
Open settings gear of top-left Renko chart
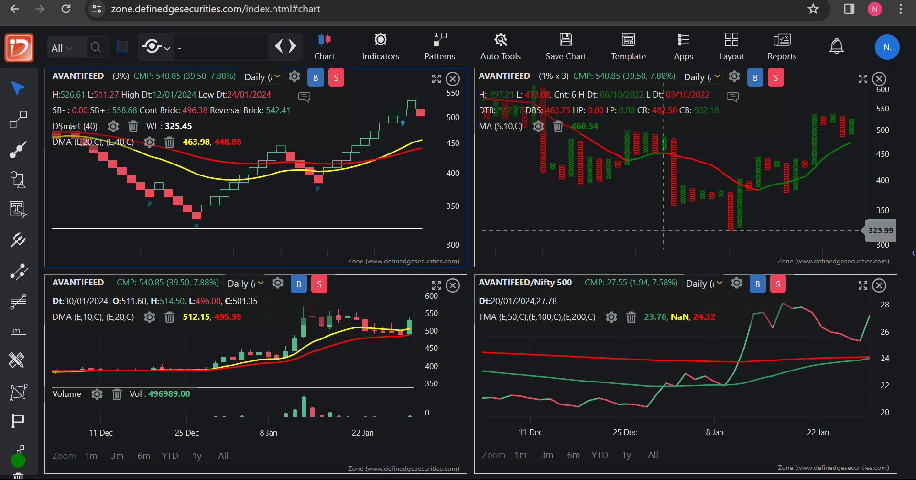tap(295, 76)
